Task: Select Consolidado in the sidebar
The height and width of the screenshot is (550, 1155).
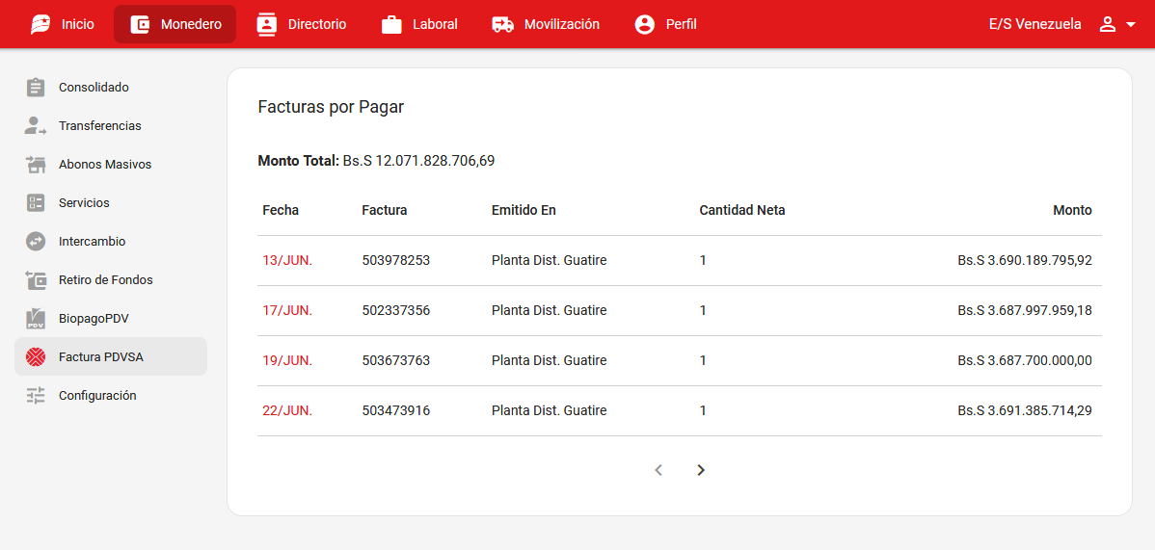Action: pyautogui.click(x=111, y=87)
